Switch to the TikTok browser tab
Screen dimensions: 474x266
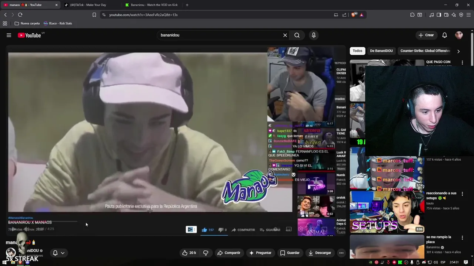(88, 5)
